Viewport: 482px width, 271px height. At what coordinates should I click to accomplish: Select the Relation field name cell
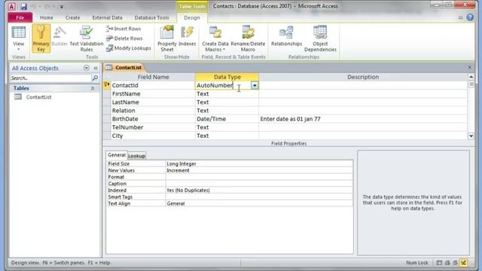coord(153,111)
